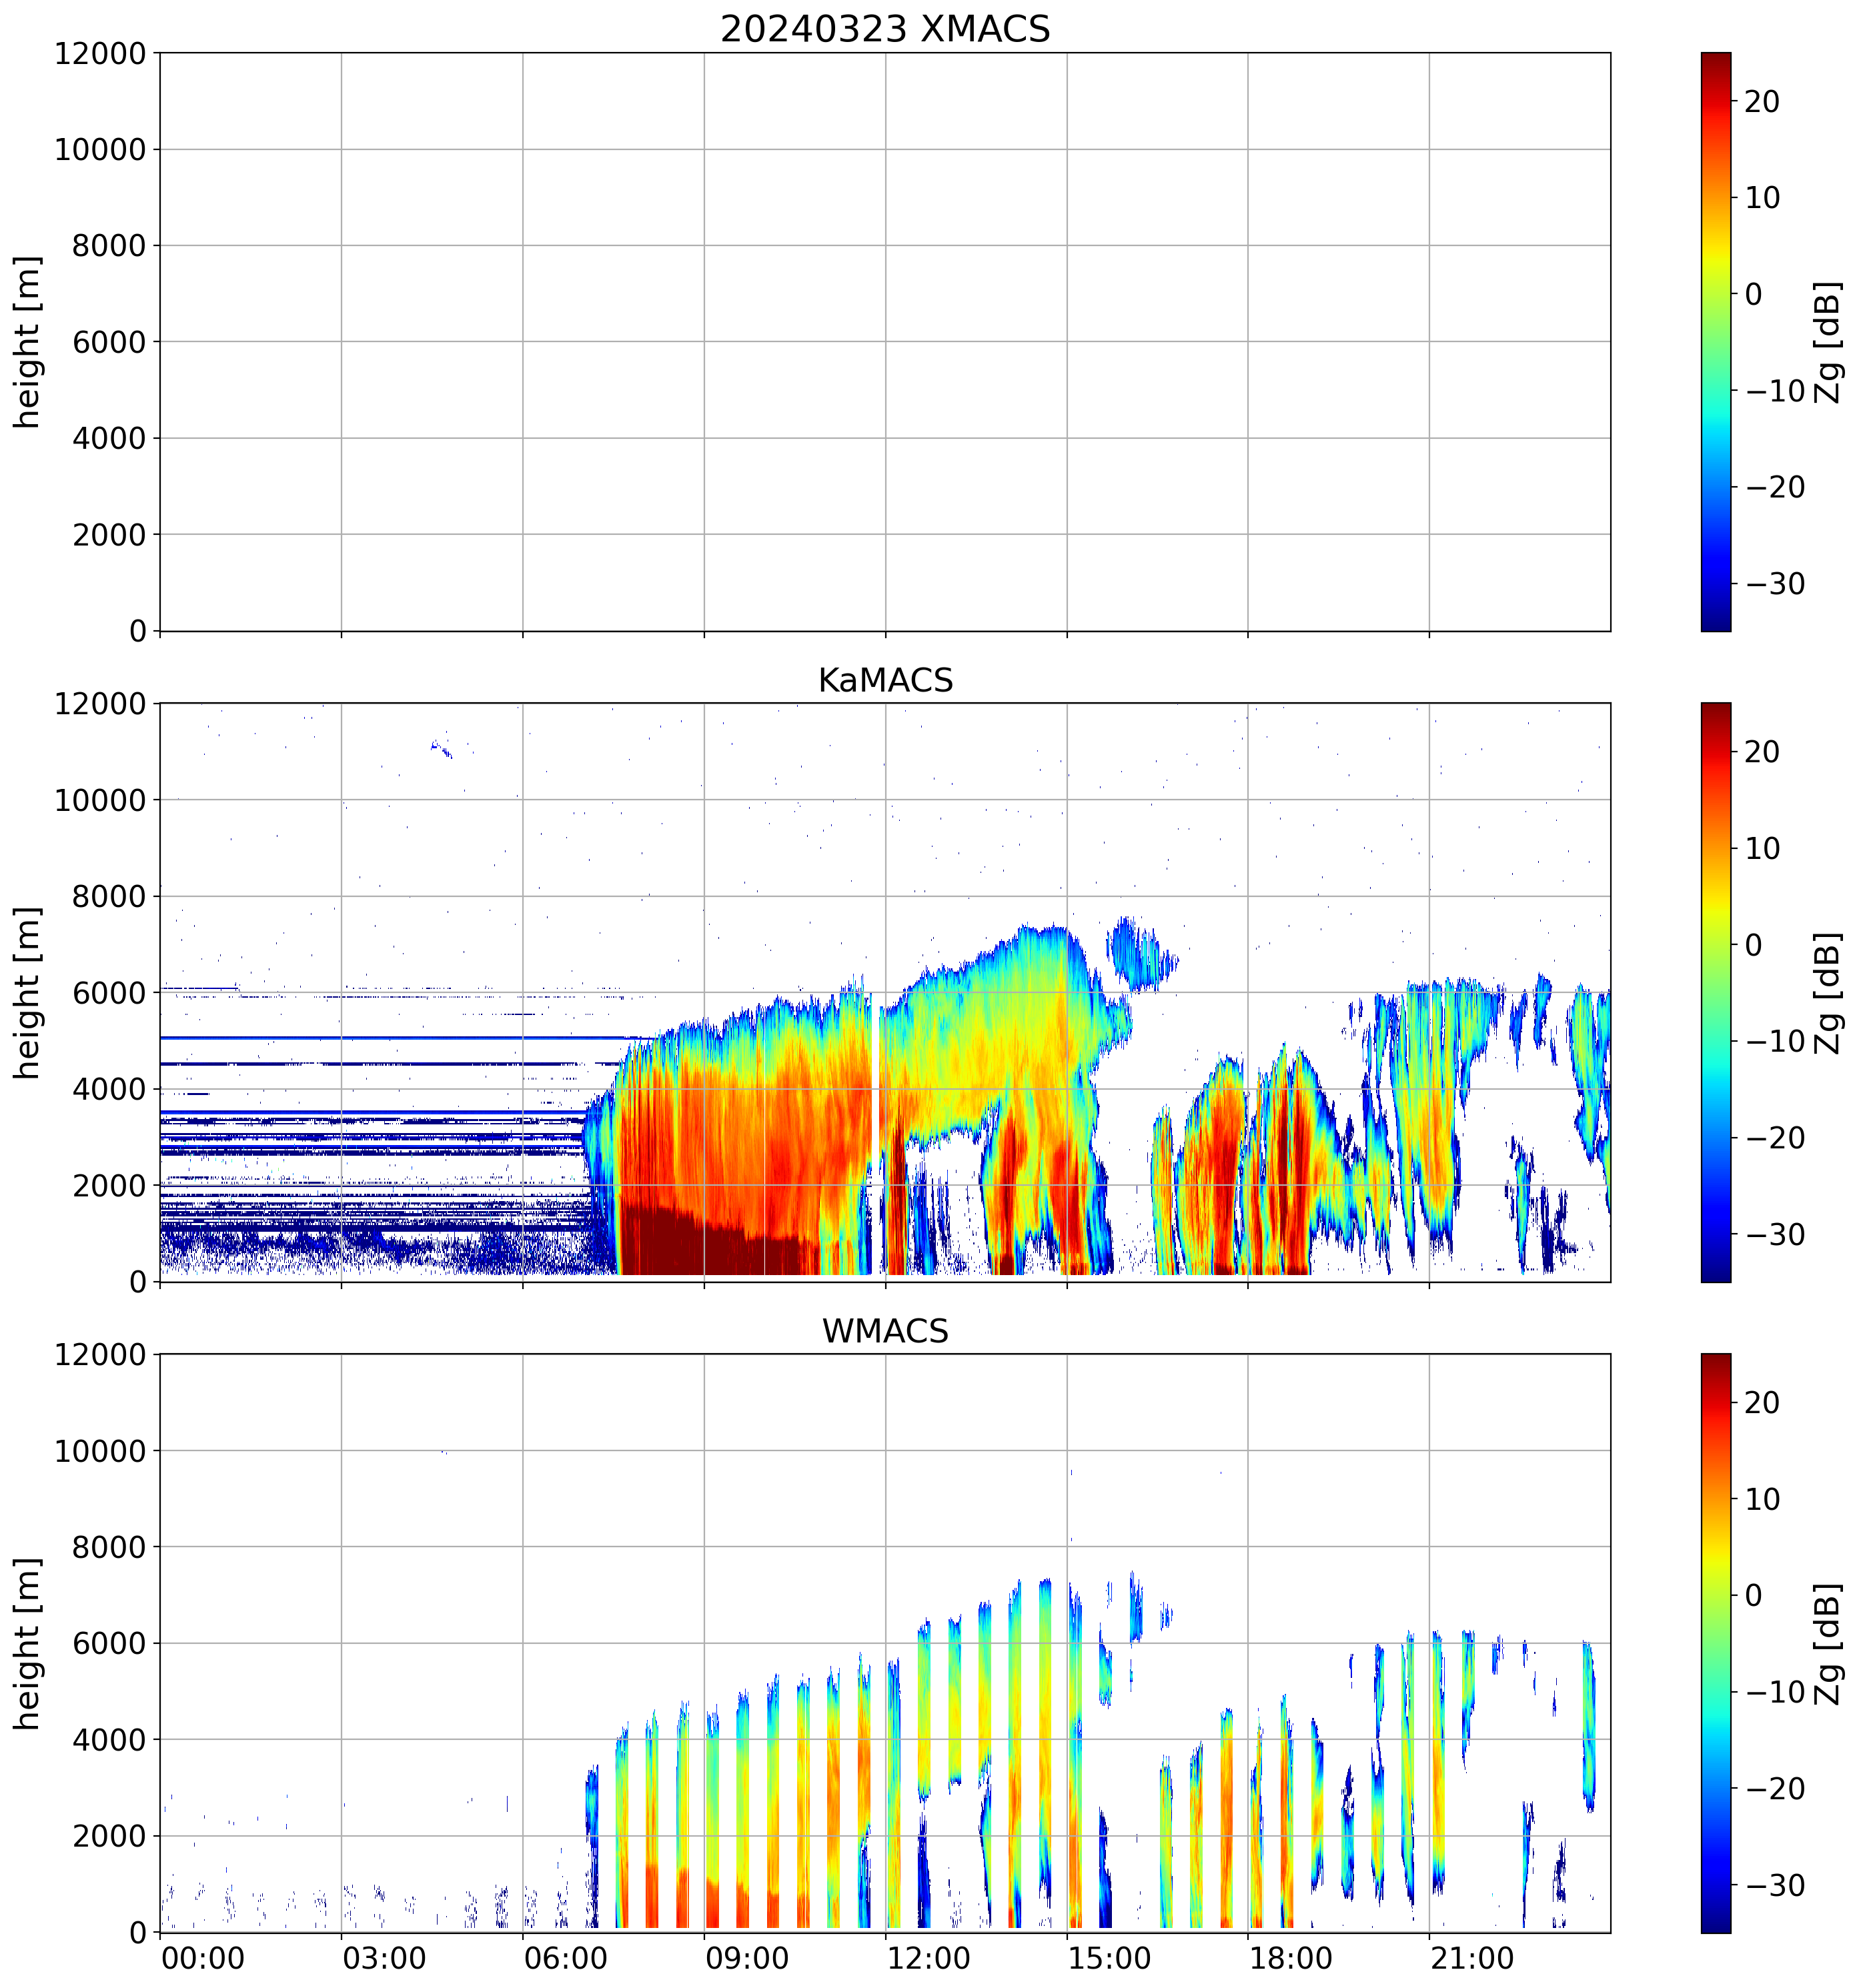This screenshot has width=1859, height=1988.
Task: Click the 12000 tick on the XMACS panel
Action: 100,53
